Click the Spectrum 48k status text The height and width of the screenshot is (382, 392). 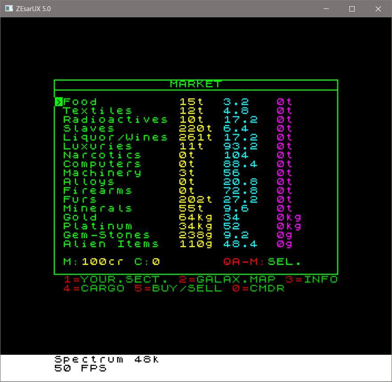pos(107,359)
